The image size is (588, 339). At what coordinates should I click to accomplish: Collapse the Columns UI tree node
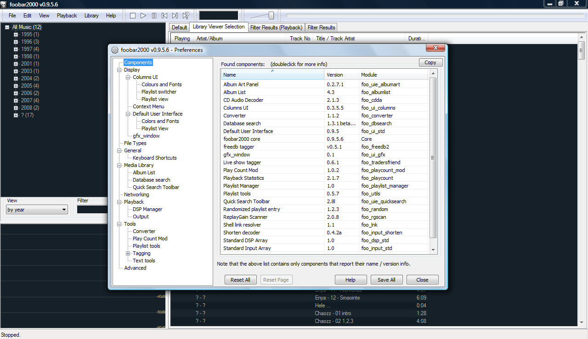(x=128, y=77)
